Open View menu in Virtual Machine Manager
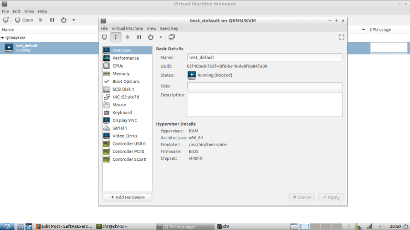The image size is (410, 230). coord(29,11)
